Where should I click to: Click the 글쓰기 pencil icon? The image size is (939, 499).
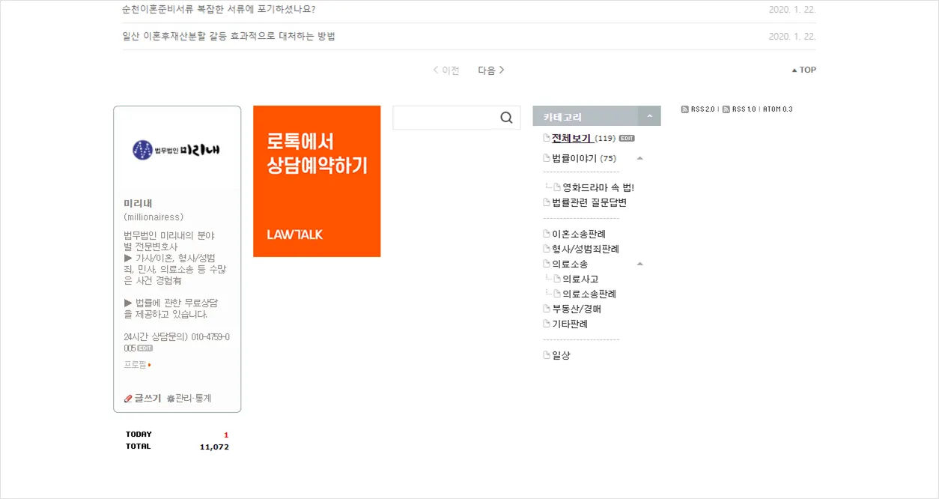(x=128, y=399)
